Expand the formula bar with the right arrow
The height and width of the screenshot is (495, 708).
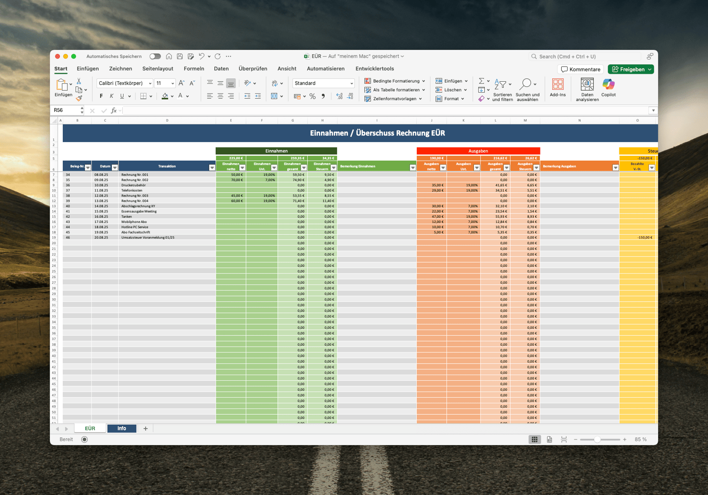click(653, 111)
